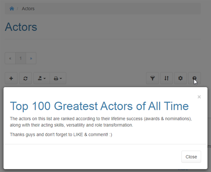Click the Top 100 Greatest Actors title
Viewport: 211px width, 172px height.
pyautogui.click(x=99, y=106)
